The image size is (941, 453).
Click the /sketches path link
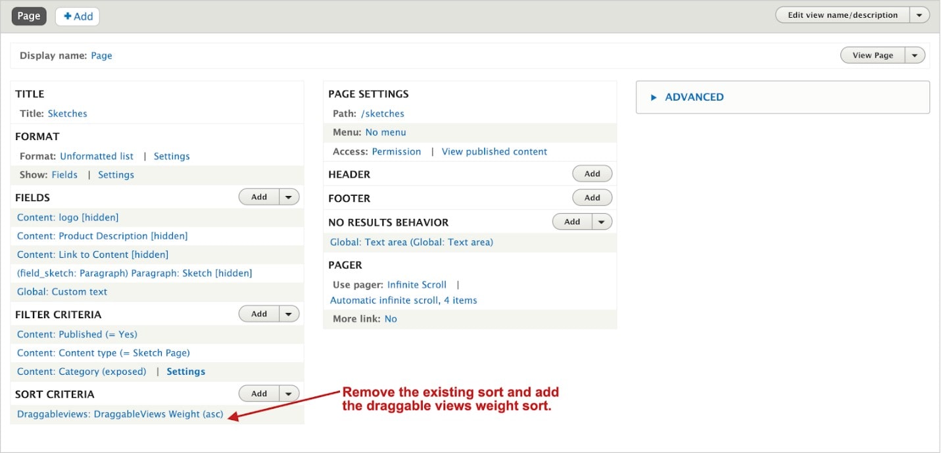(383, 114)
